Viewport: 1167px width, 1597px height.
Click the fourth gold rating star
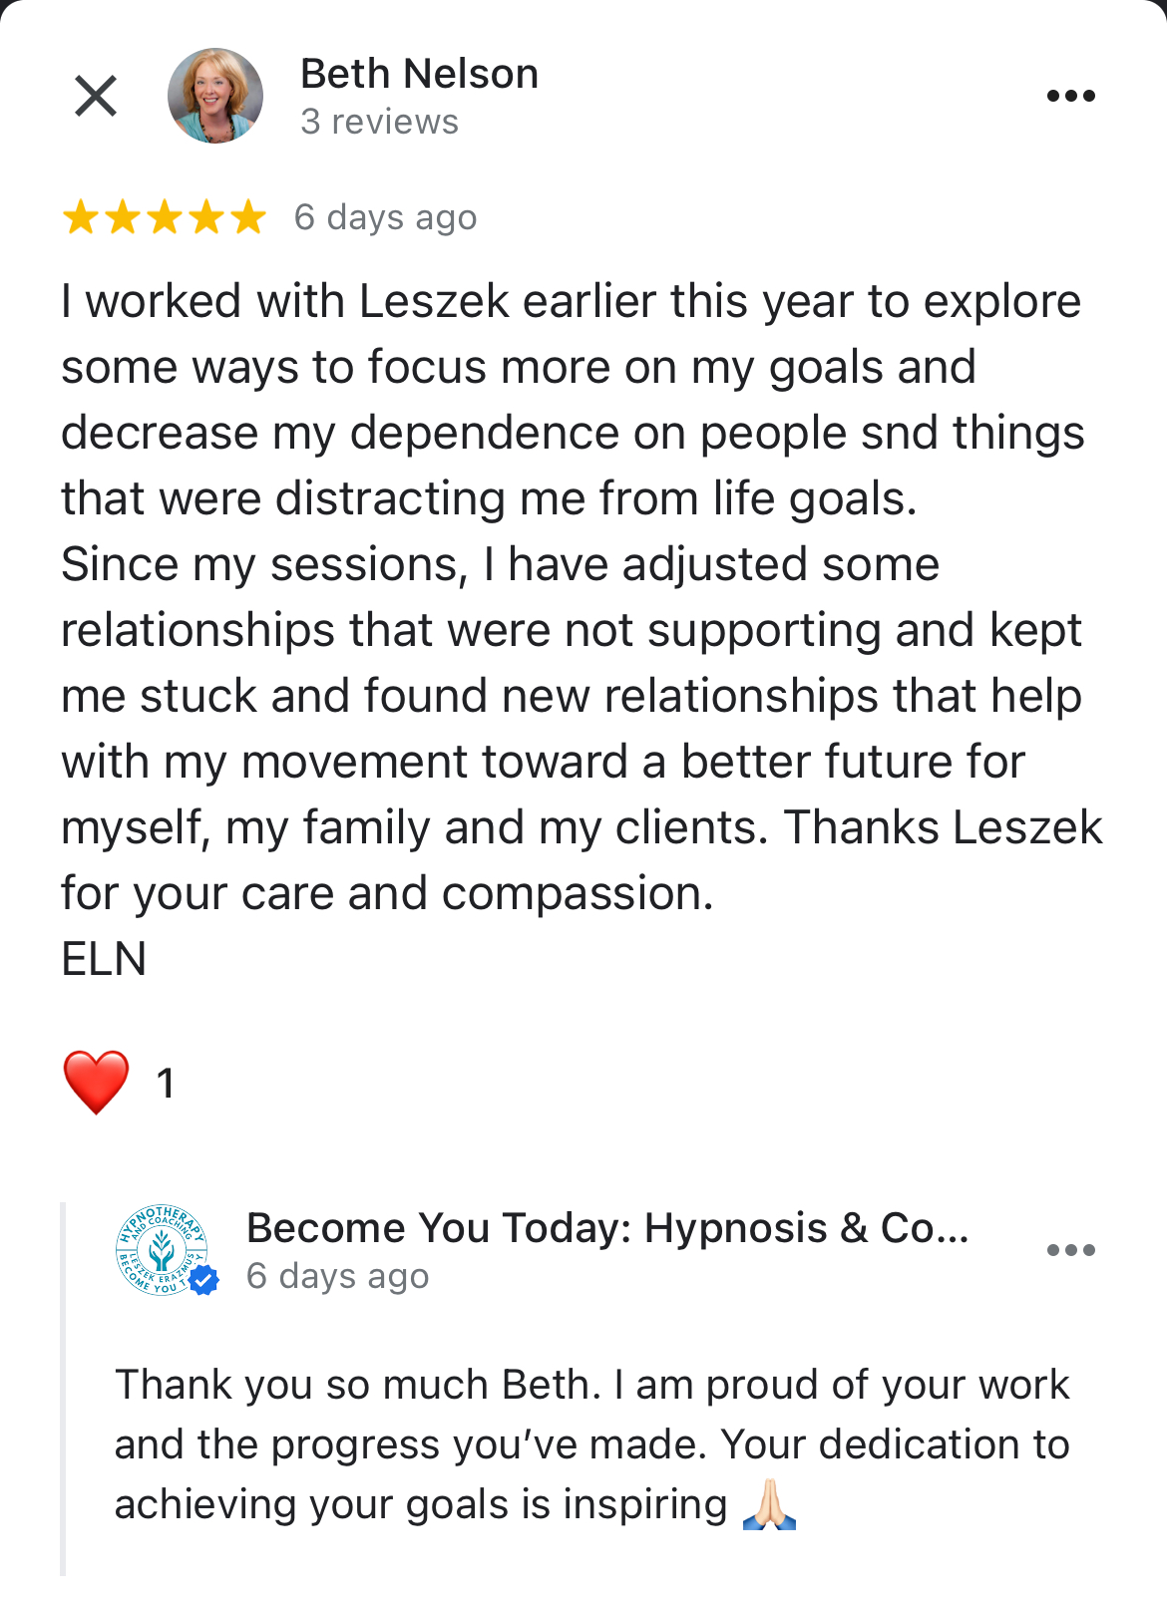click(205, 217)
